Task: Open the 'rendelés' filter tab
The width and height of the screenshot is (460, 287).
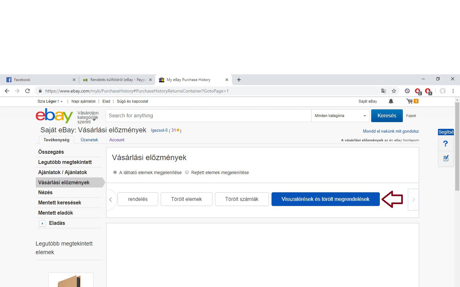Action: [138, 199]
